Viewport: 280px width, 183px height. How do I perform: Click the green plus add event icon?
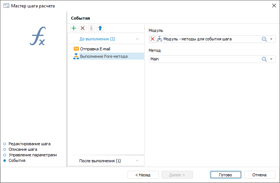[x=74, y=28]
